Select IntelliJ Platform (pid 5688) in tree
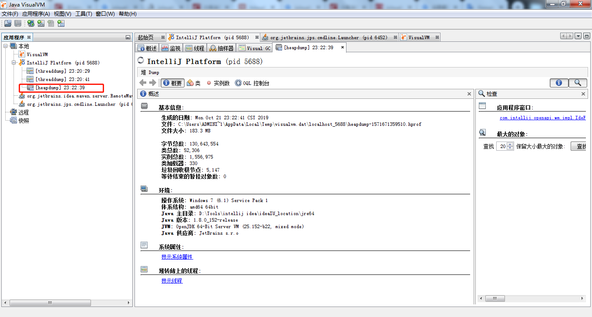The width and height of the screenshot is (592, 317). (59, 63)
